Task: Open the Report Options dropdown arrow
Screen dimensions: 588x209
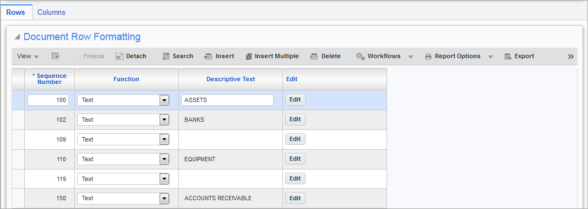Action: pyautogui.click(x=490, y=57)
